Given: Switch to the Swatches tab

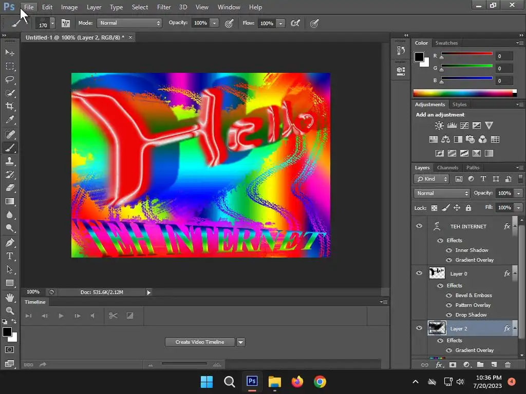Looking at the screenshot, I should click(x=446, y=43).
